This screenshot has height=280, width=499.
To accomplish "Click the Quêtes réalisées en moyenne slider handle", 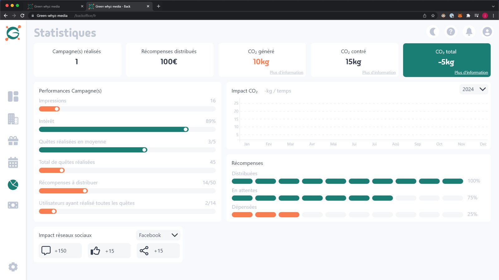I will (144, 150).
